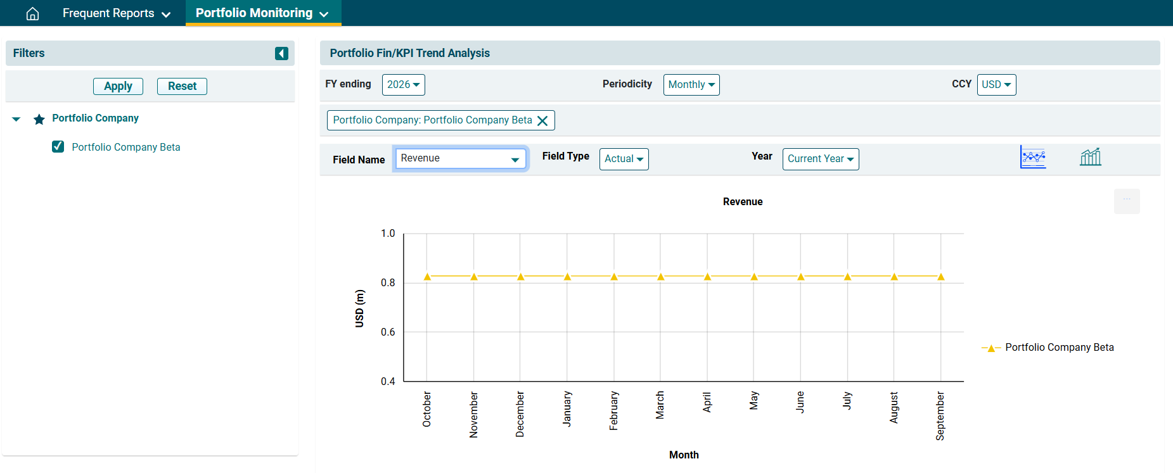Open the Portfolio Monitoring menu
1173x473 pixels.
click(x=262, y=13)
